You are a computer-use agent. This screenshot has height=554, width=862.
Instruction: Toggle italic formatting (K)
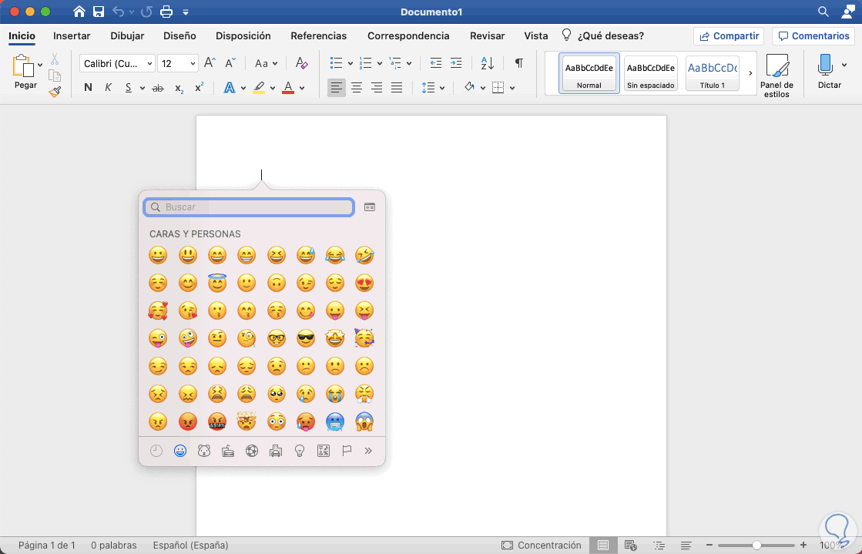point(108,88)
